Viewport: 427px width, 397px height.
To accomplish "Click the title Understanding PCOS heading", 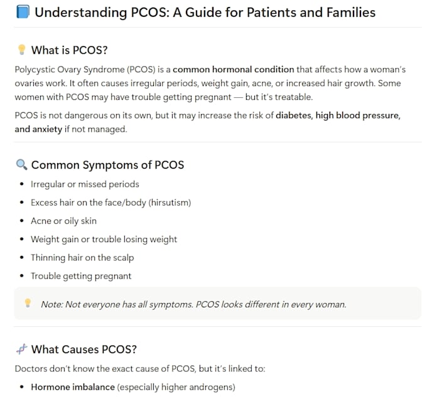I will (205, 13).
